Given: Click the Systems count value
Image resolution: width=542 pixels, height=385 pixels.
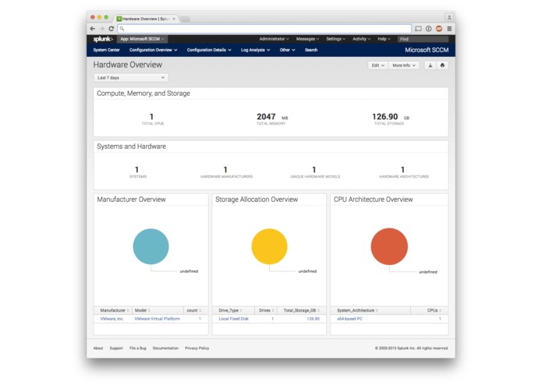Looking at the screenshot, I should [x=137, y=170].
